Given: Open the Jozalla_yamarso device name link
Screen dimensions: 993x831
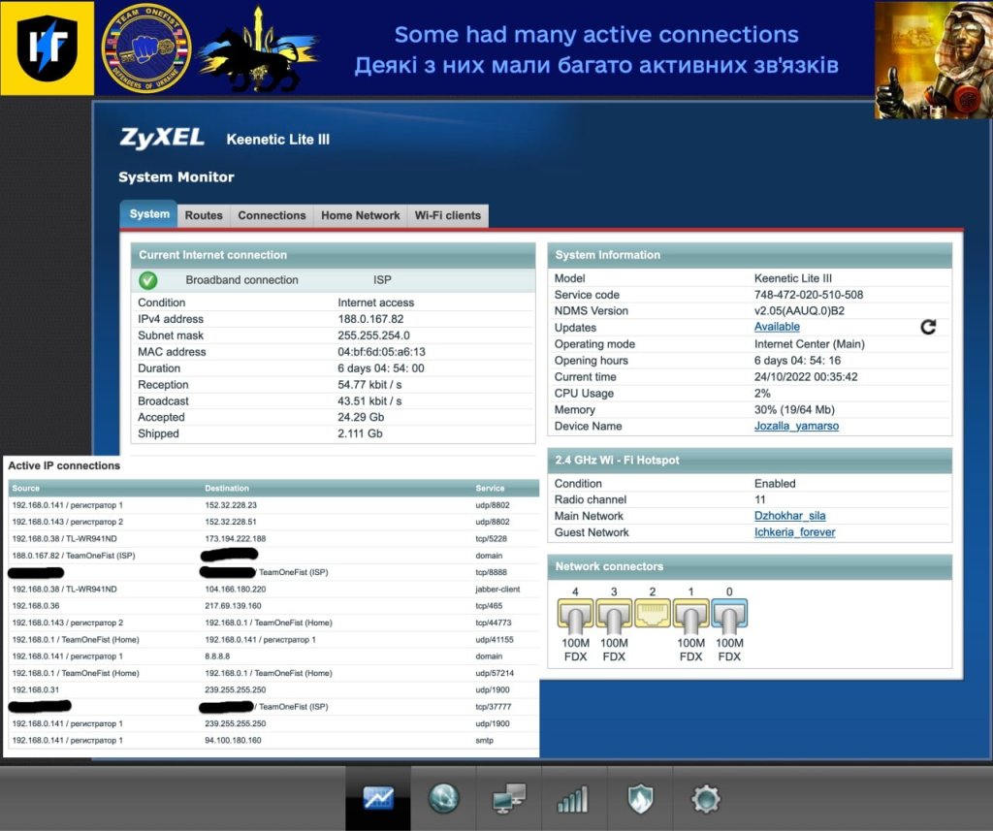Looking at the screenshot, I should pos(796,426).
